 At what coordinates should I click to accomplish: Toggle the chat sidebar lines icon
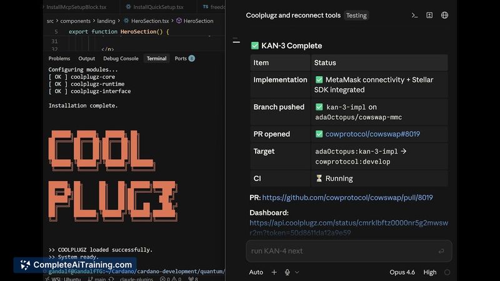pos(236,41)
